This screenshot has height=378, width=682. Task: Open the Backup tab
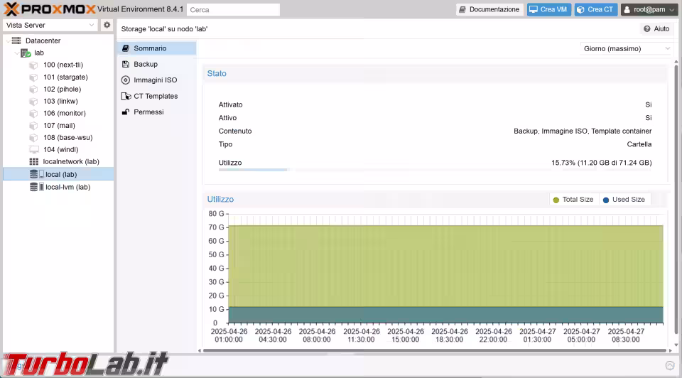(156, 64)
